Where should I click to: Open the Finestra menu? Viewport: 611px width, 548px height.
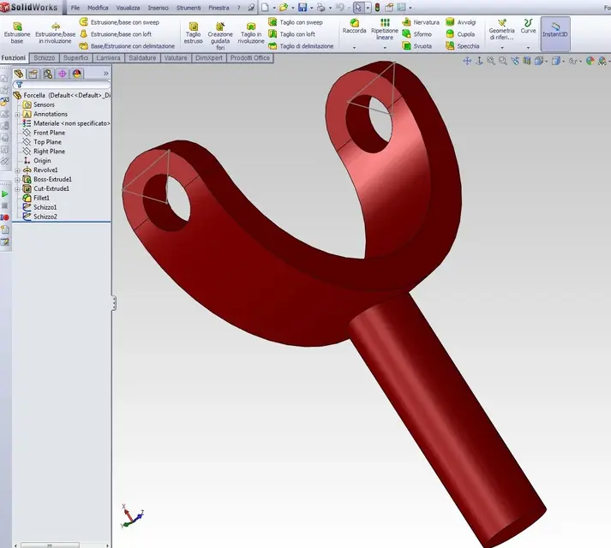pos(219,8)
